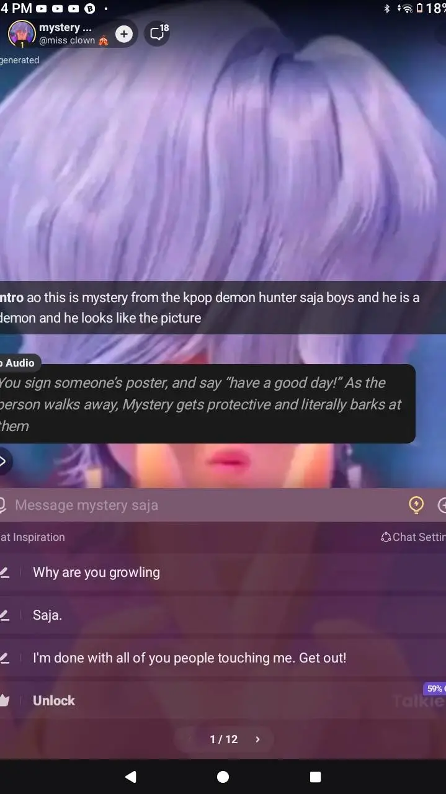Select suggestion 'Saja.'
This screenshot has width=446, height=794.
(x=48, y=615)
